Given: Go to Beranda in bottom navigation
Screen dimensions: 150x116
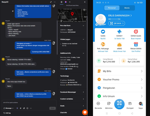Looking at the screenshot, I should pyautogui.click(x=98, y=106).
